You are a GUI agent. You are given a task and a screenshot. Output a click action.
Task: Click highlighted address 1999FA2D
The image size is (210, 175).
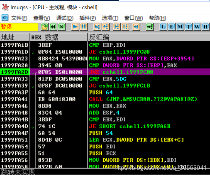pyautogui.click(x=15, y=72)
